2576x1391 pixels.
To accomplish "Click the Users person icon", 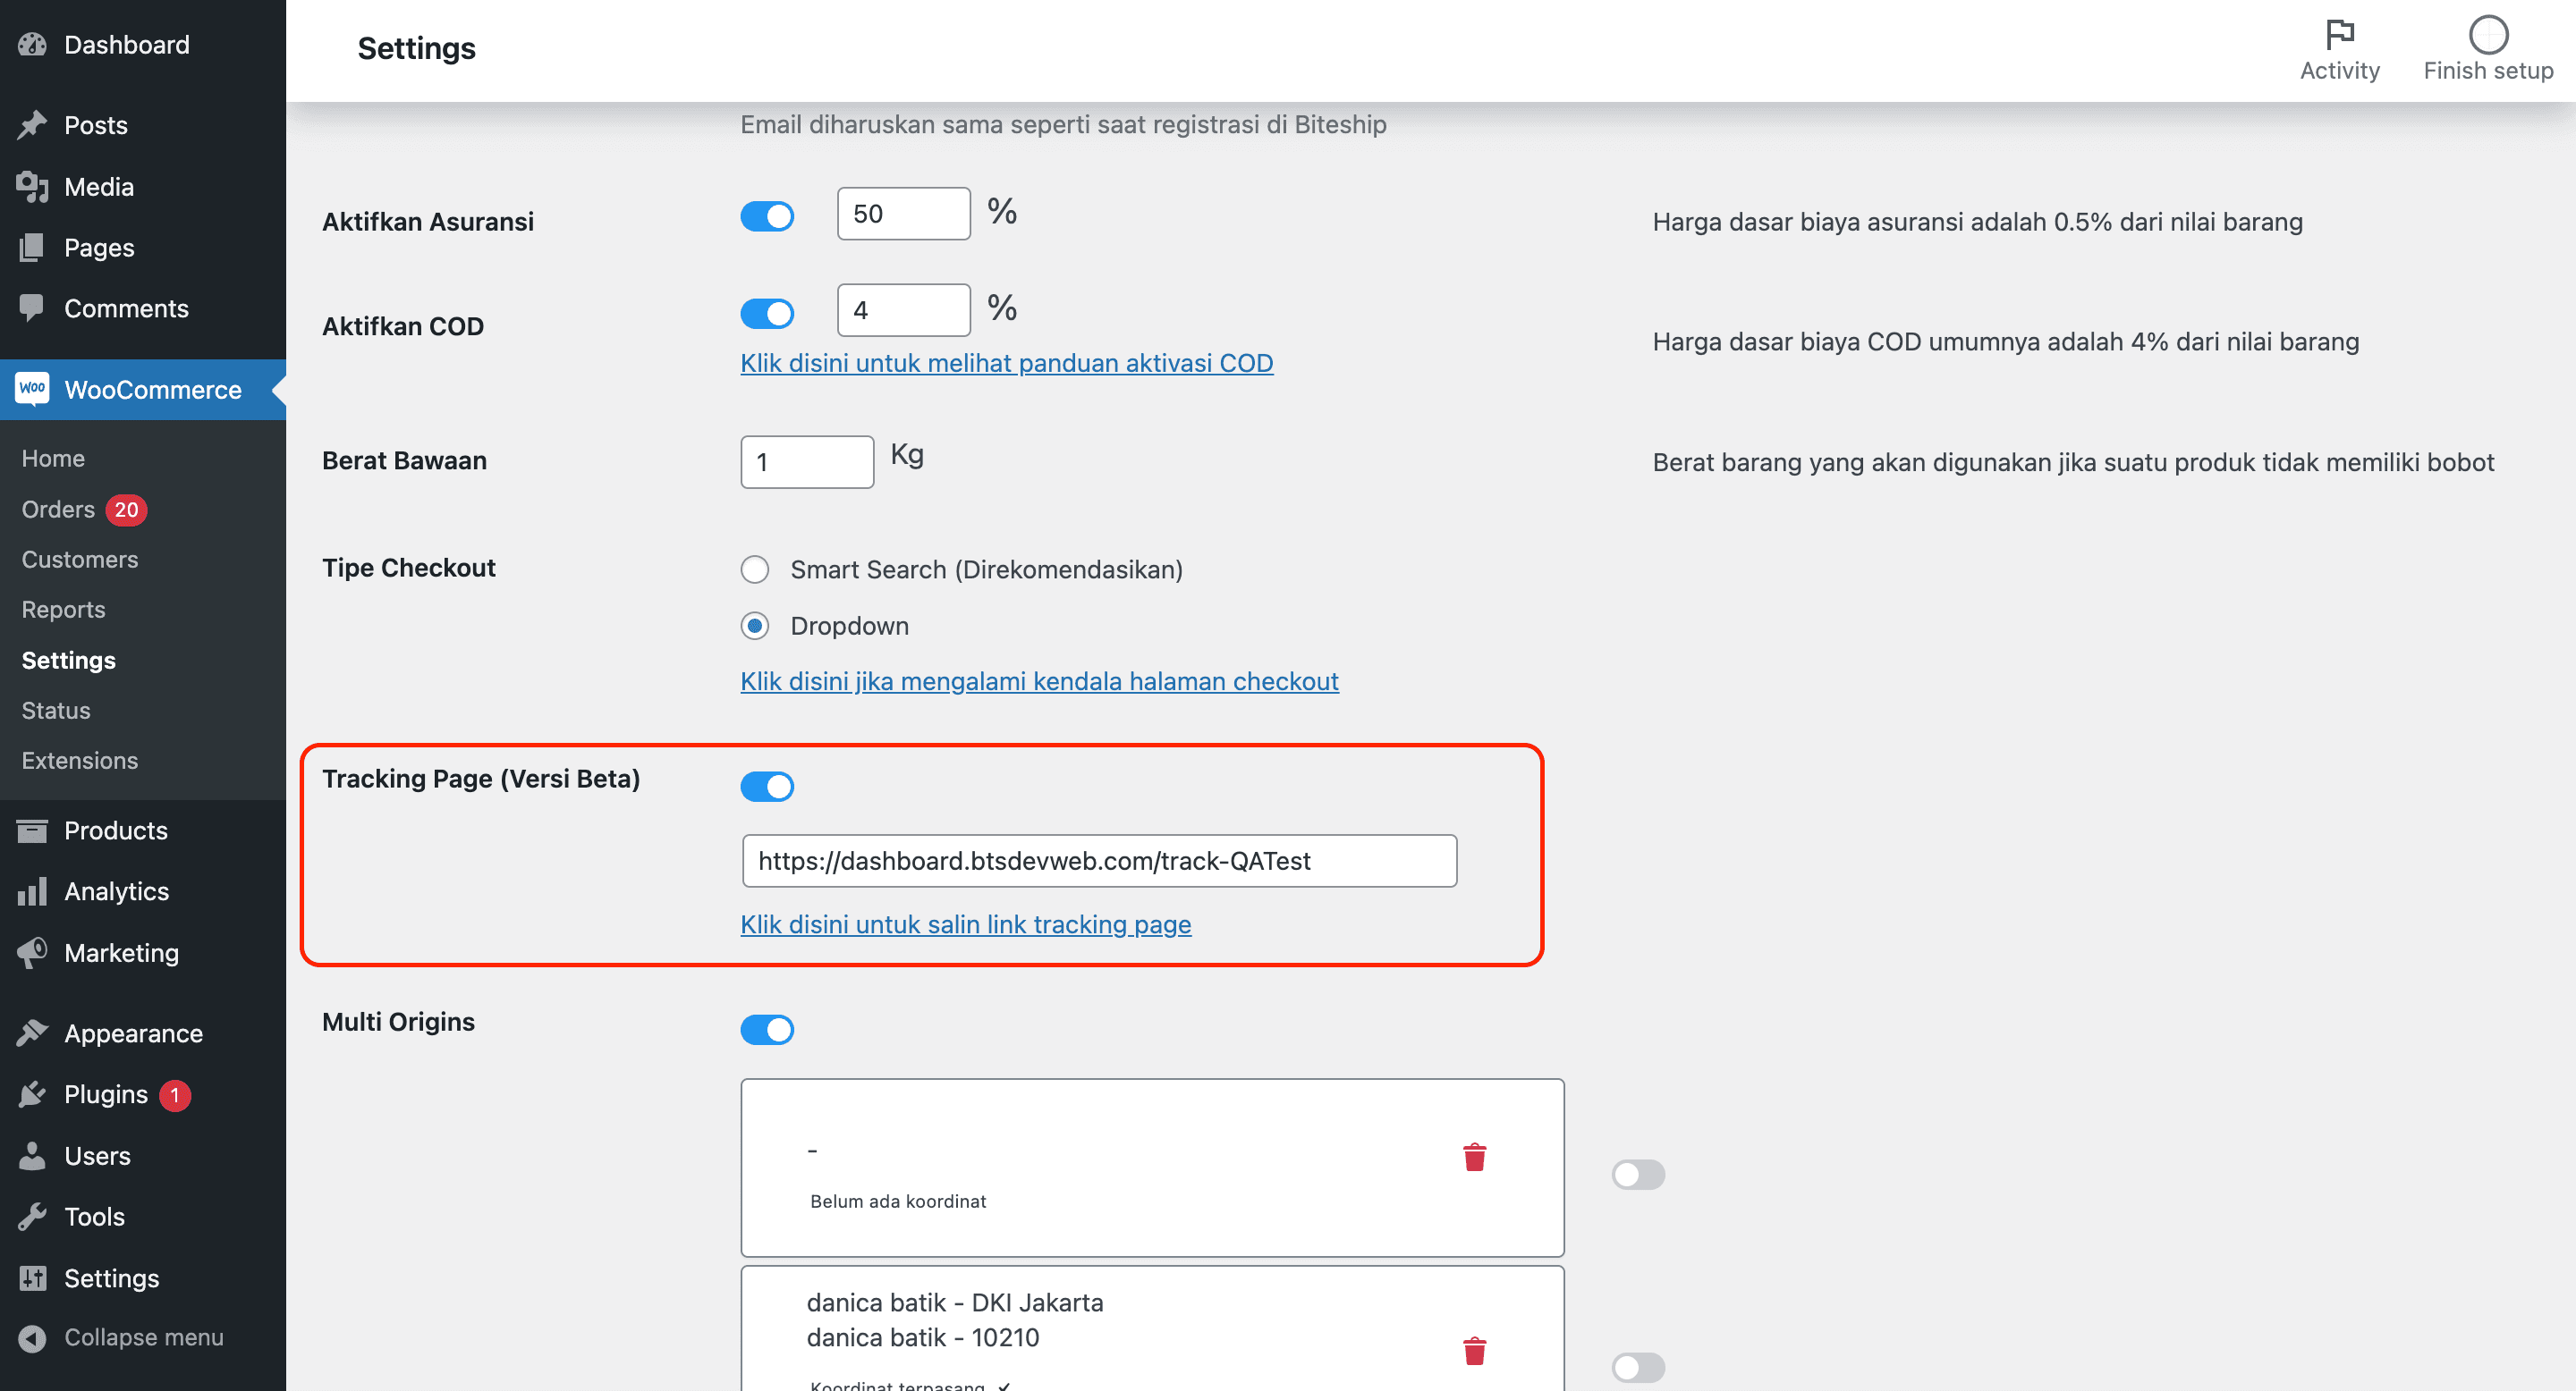I will coord(32,1156).
